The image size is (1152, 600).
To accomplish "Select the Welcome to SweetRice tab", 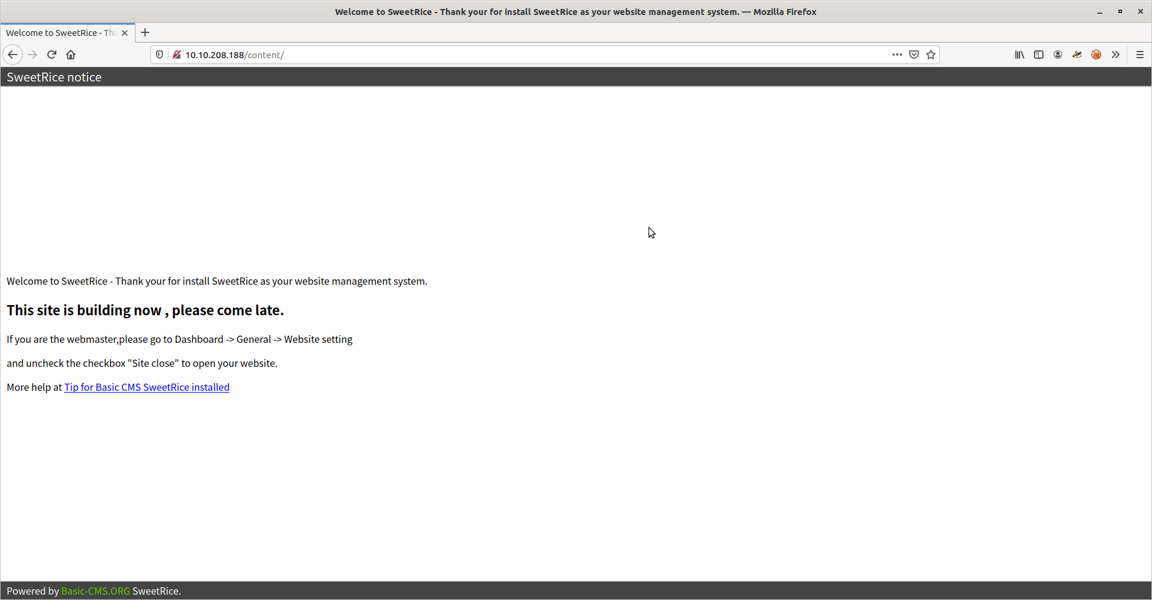I will (x=61, y=33).
